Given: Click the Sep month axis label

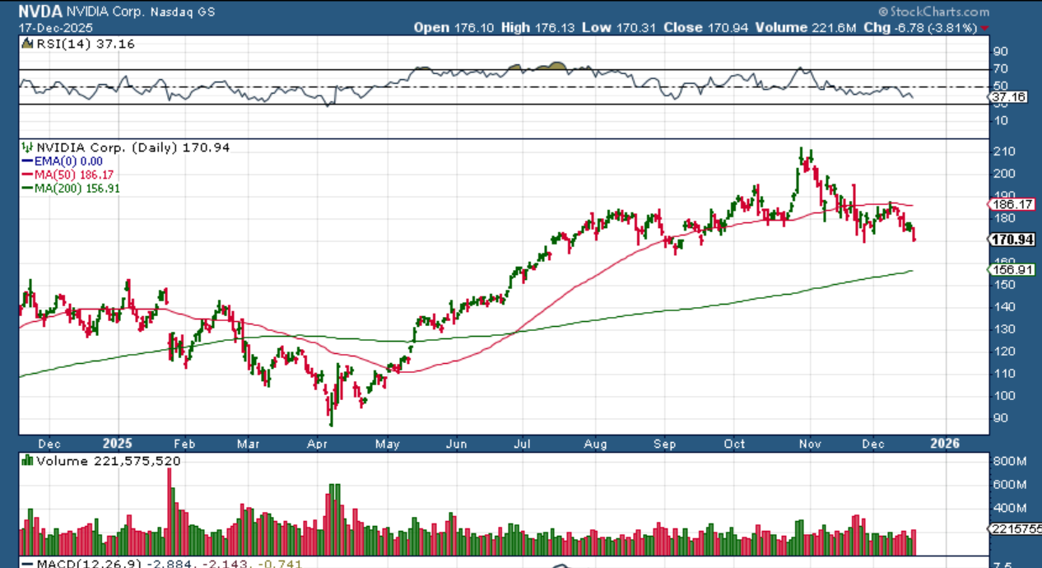Looking at the screenshot, I should 664,444.
